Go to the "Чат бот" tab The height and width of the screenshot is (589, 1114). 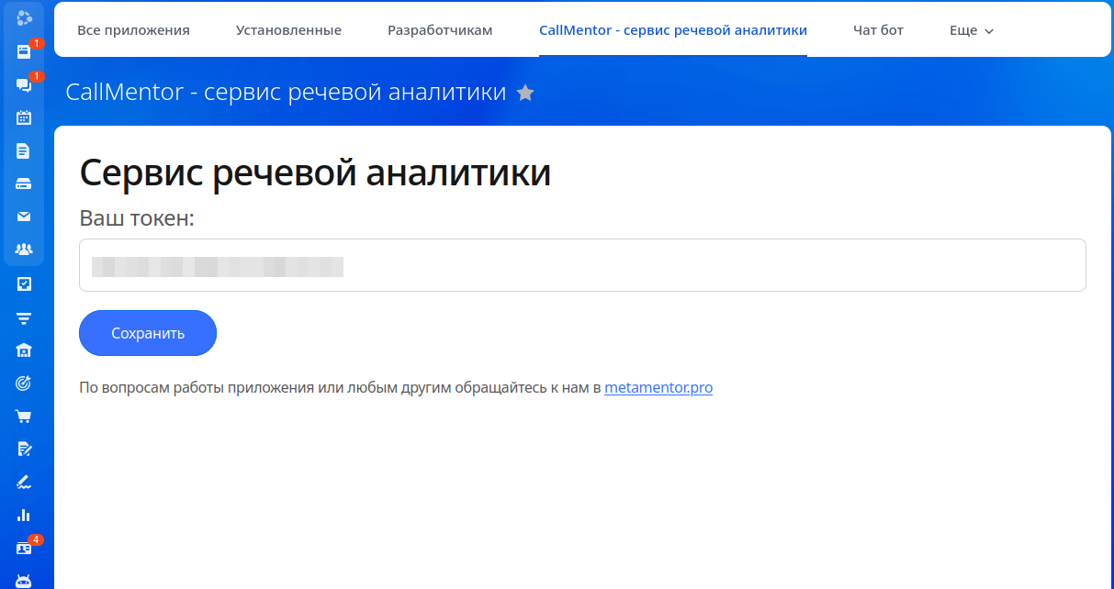pyautogui.click(x=878, y=30)
